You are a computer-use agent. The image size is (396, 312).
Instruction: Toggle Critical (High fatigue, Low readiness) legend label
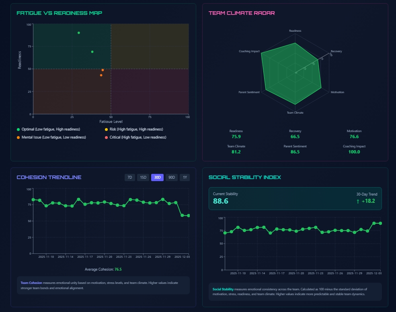(x=138, y=137)
